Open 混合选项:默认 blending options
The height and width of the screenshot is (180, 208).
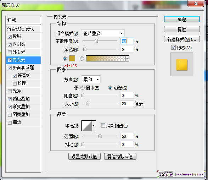click(23, 29)
